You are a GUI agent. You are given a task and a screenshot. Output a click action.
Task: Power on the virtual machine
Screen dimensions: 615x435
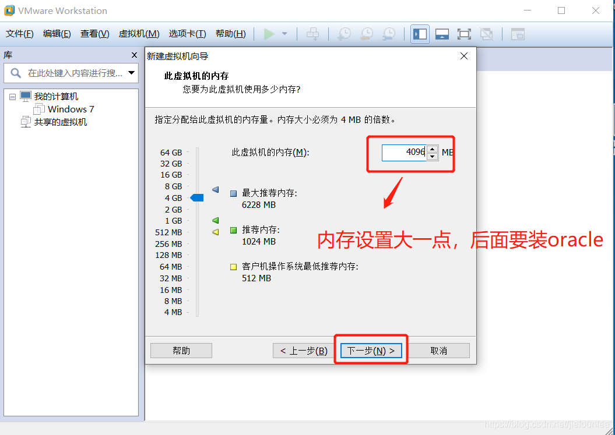point(270,33)
